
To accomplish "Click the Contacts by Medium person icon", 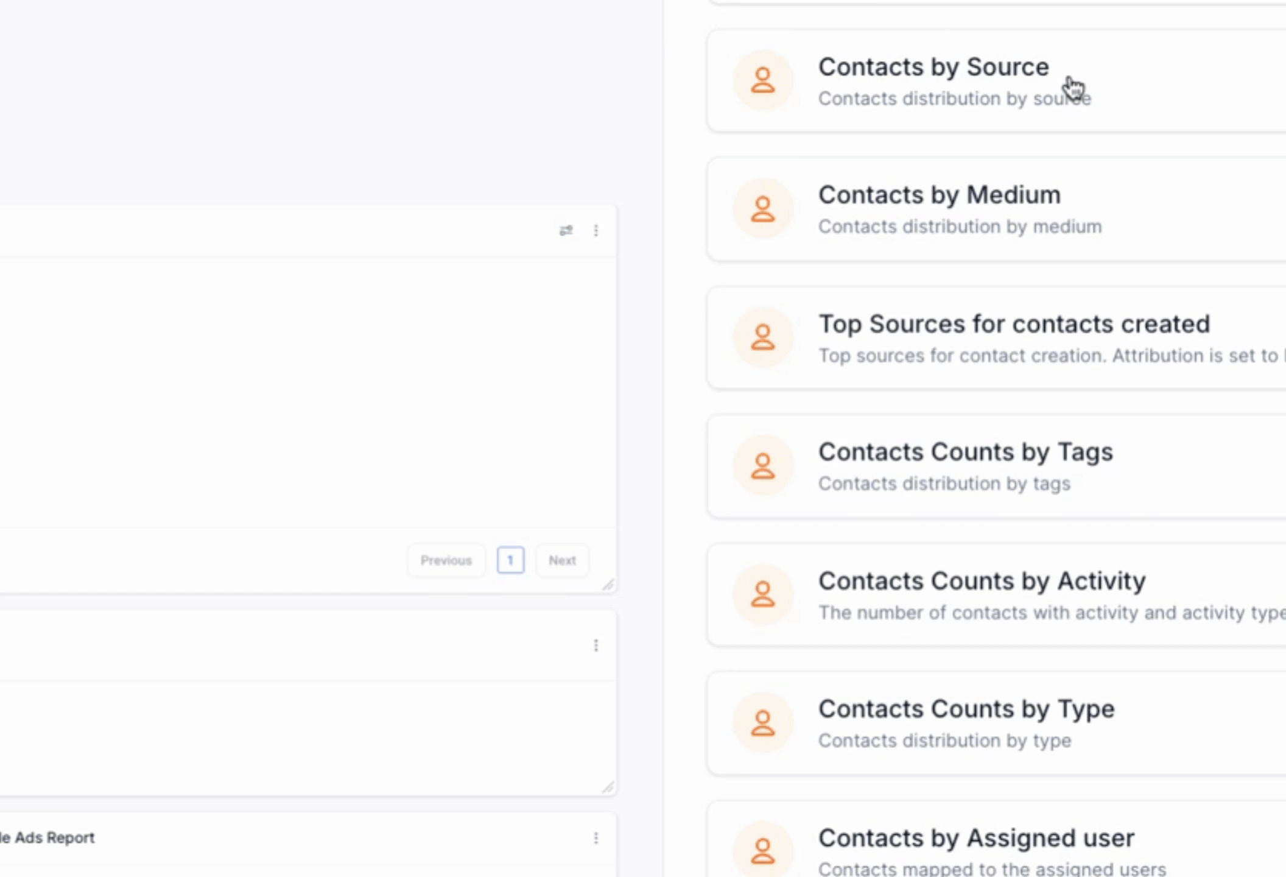I will [762, 209].
